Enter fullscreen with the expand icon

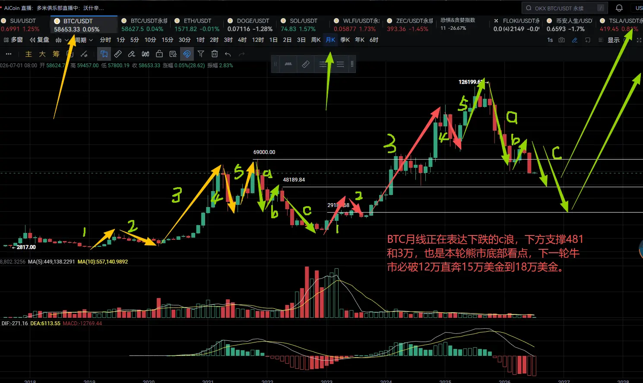(x=639, y=40)
